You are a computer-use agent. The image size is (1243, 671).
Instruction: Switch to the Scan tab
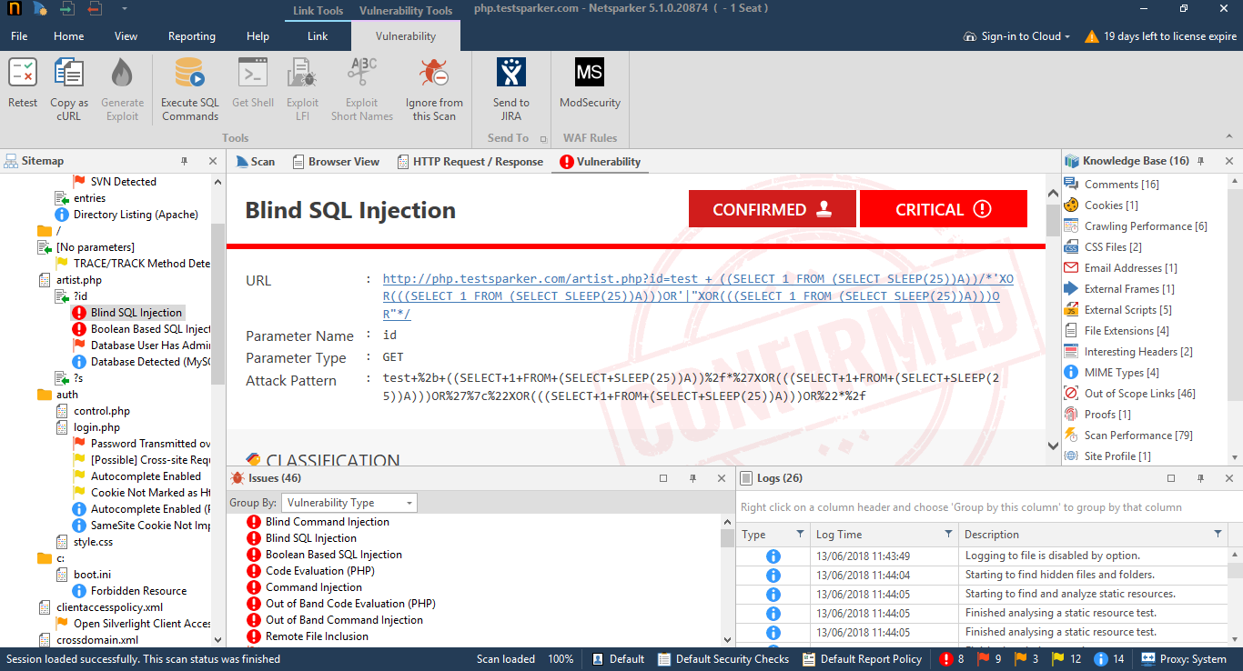pos(255,162)
